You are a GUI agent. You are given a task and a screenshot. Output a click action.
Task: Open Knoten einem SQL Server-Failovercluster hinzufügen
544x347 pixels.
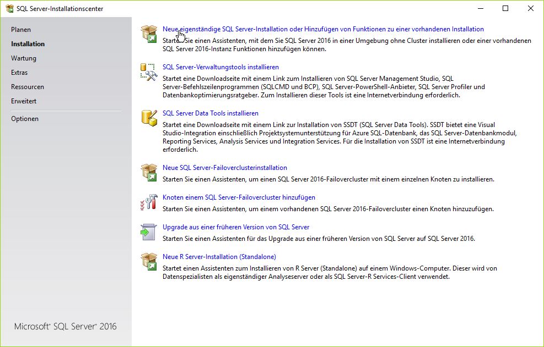pyautogui.click(x=239, y=197)
